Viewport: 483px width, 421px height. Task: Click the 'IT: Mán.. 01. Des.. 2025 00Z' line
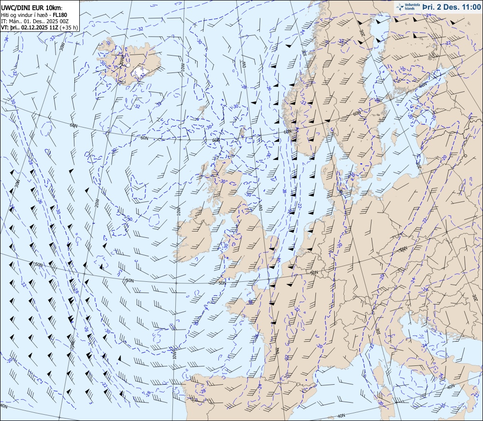(x=35, y=21)
